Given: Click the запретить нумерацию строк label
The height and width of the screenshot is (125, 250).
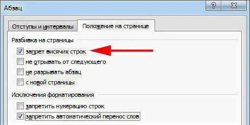Looking at the screenshot, I should [65, 106].
